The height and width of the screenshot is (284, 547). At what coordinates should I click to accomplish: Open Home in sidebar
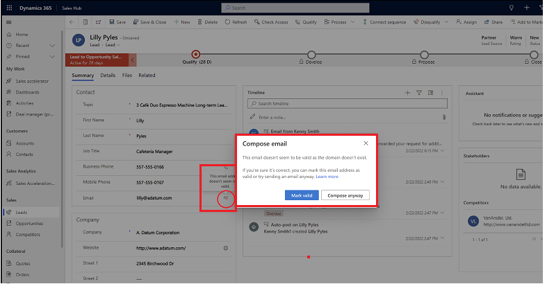click(22, 35)
